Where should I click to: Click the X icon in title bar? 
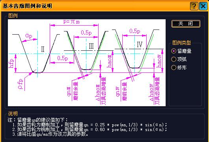pos(203,6)
